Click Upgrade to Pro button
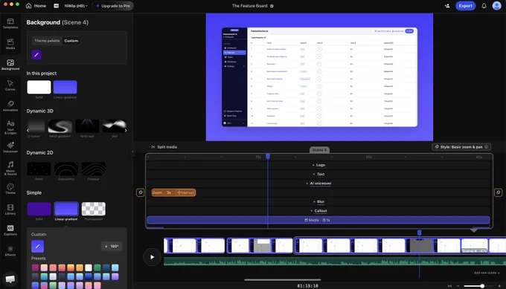This screenshot has height=289, width=506. point(113,6)
